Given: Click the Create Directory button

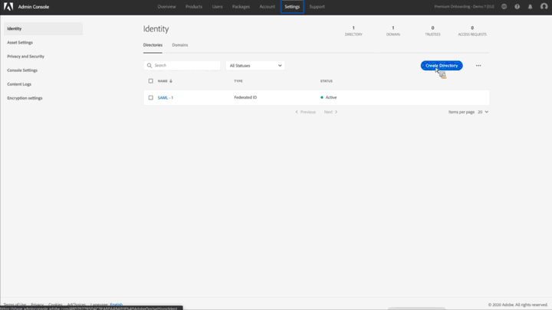Looking at the screenshot, I should click(442, 66).
